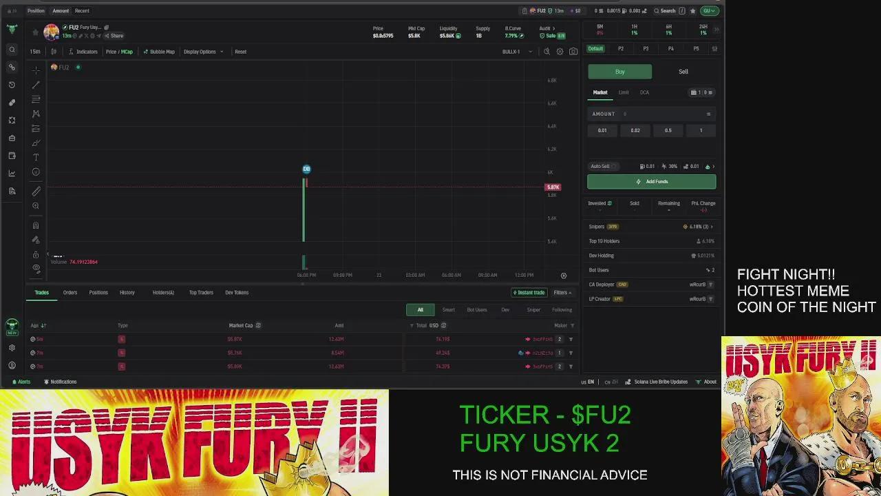Open the history icon in left sidebar
881x496 pixels.
click(12, 85)
